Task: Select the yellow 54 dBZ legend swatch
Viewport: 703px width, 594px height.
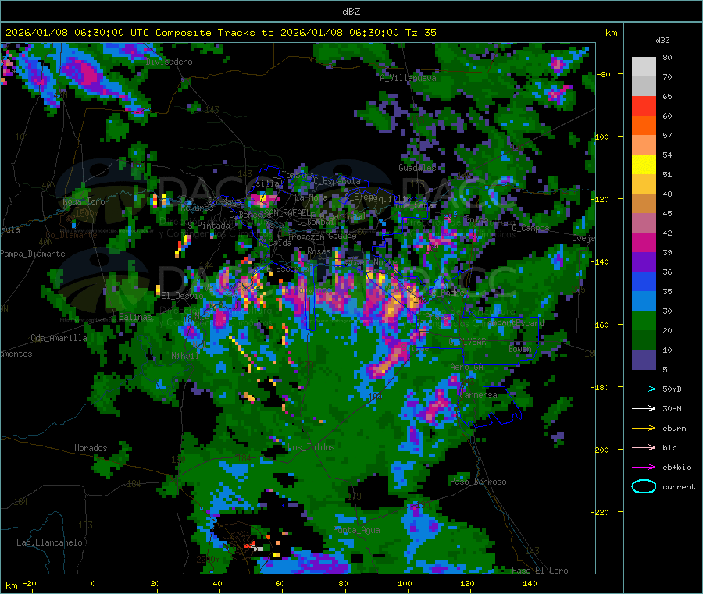Action: tap(644, 165)
